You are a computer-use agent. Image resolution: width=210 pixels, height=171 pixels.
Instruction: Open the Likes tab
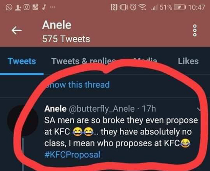tap(188, 61)
